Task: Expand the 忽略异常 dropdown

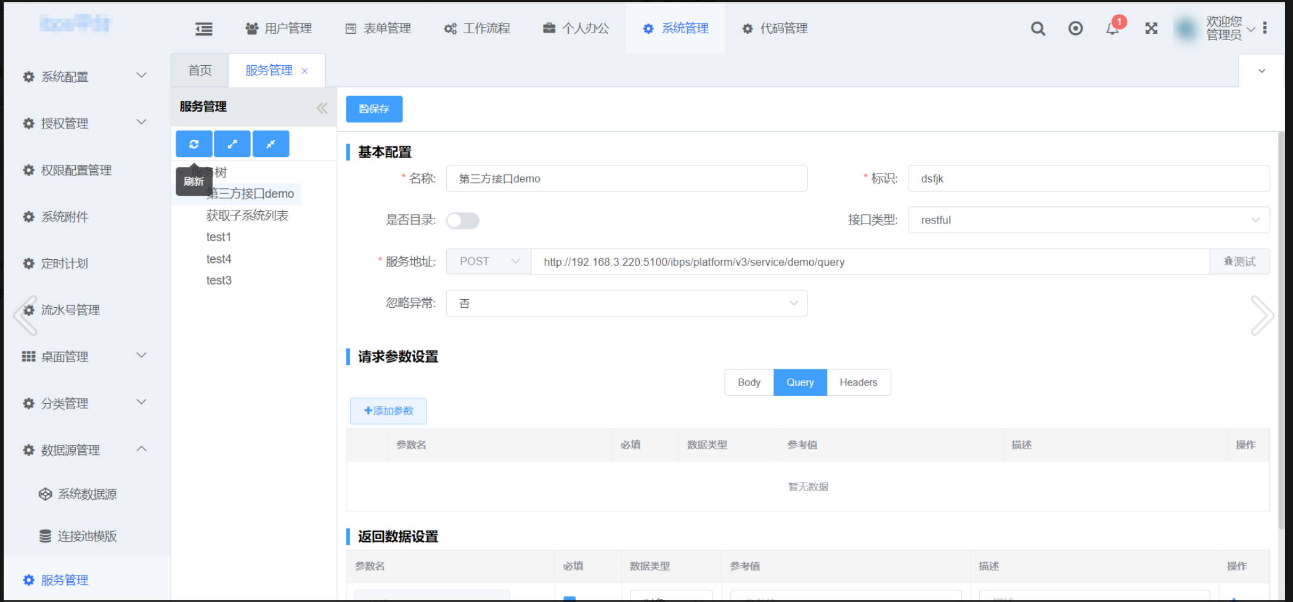Action: 626,303
